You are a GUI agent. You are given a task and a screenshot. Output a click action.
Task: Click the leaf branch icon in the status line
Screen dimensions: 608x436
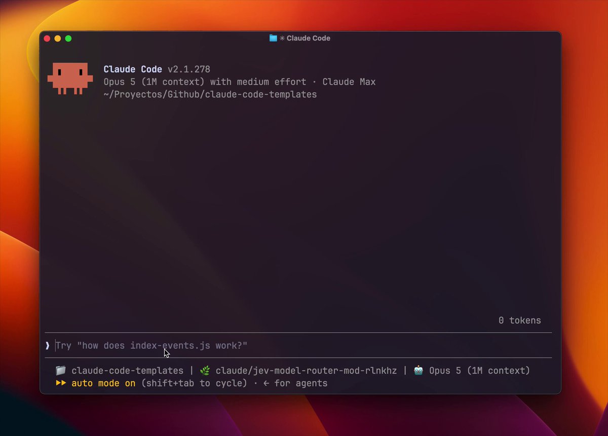click(x=205, y=371)
